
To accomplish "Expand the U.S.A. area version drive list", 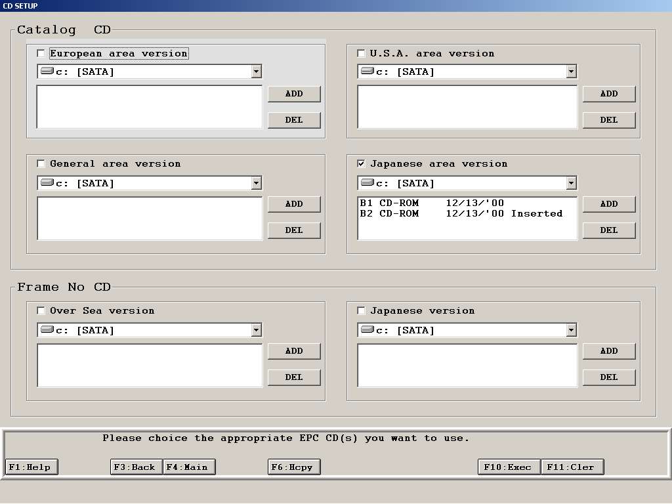I will (x=571, y=72).
